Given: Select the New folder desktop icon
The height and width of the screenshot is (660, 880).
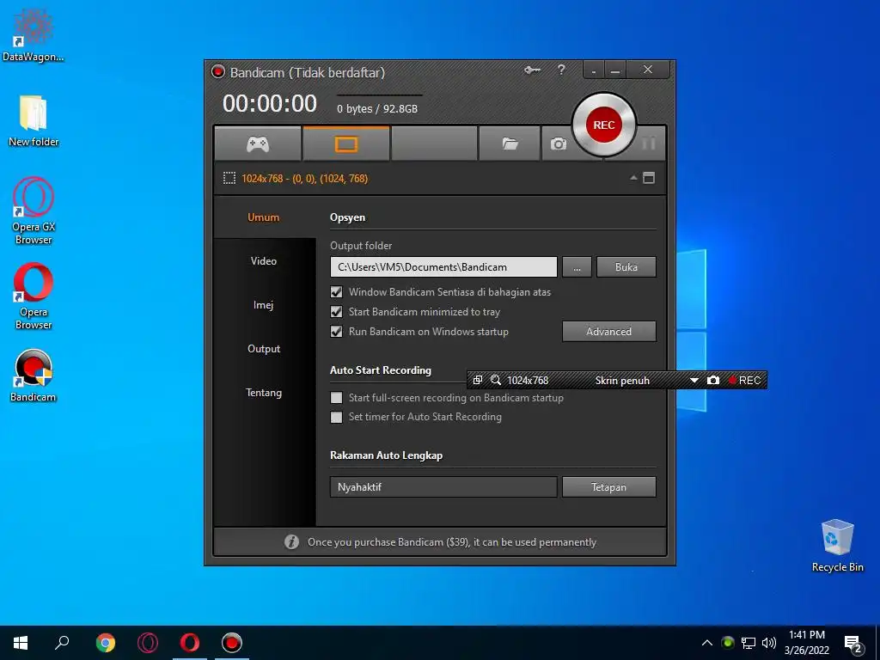Looking at the screenshot, I should point(33,120).
